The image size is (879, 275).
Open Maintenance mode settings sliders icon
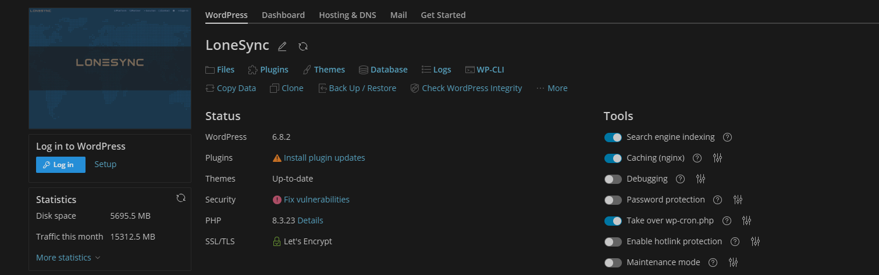click(x=733, y=262)
